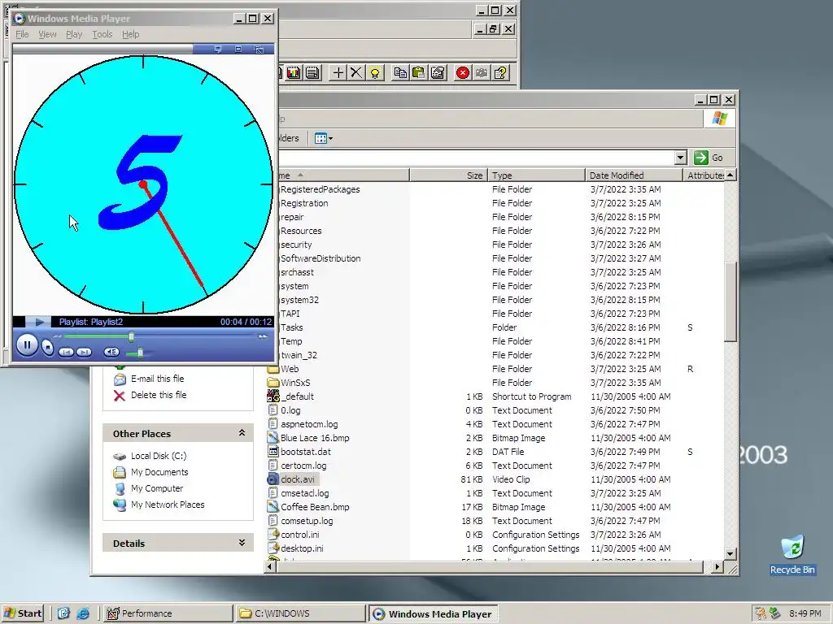Click the play icon next to Playlist2 label
833x624 pixels.
(39, 322)
